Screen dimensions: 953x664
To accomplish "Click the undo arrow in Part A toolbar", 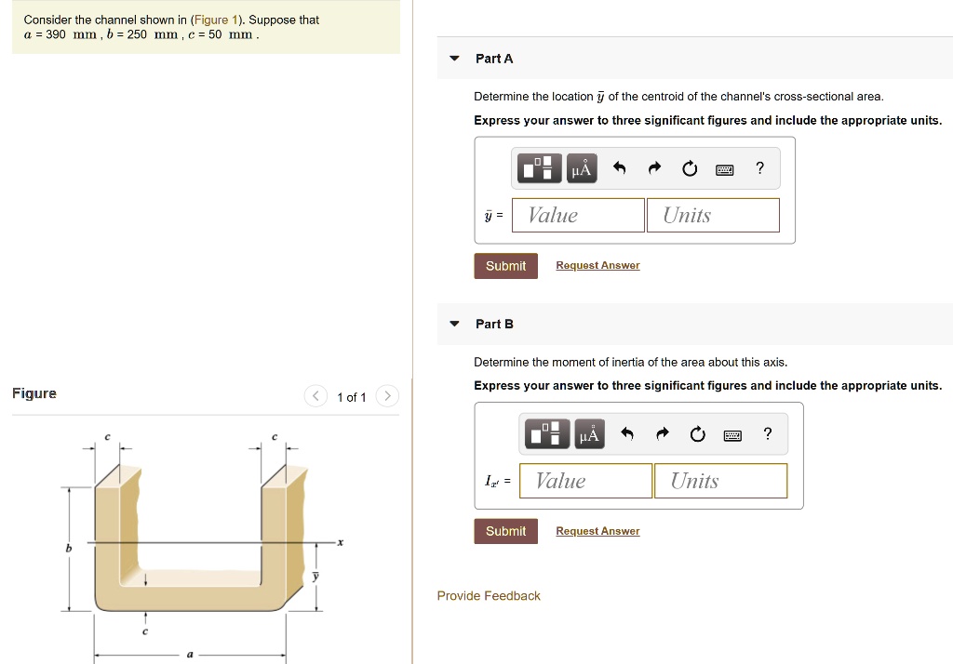I will pyautogui.click(x=619, y=167).
